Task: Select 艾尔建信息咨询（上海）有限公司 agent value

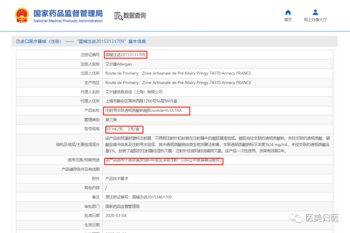Action: (x=134, y=92)
